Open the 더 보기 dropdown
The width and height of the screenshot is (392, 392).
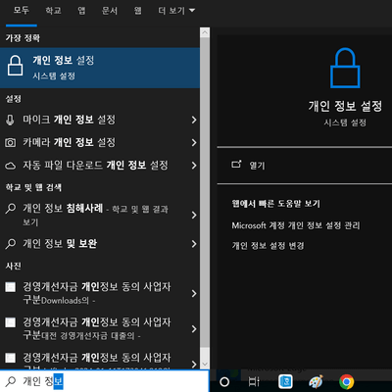tap(176, 11)
